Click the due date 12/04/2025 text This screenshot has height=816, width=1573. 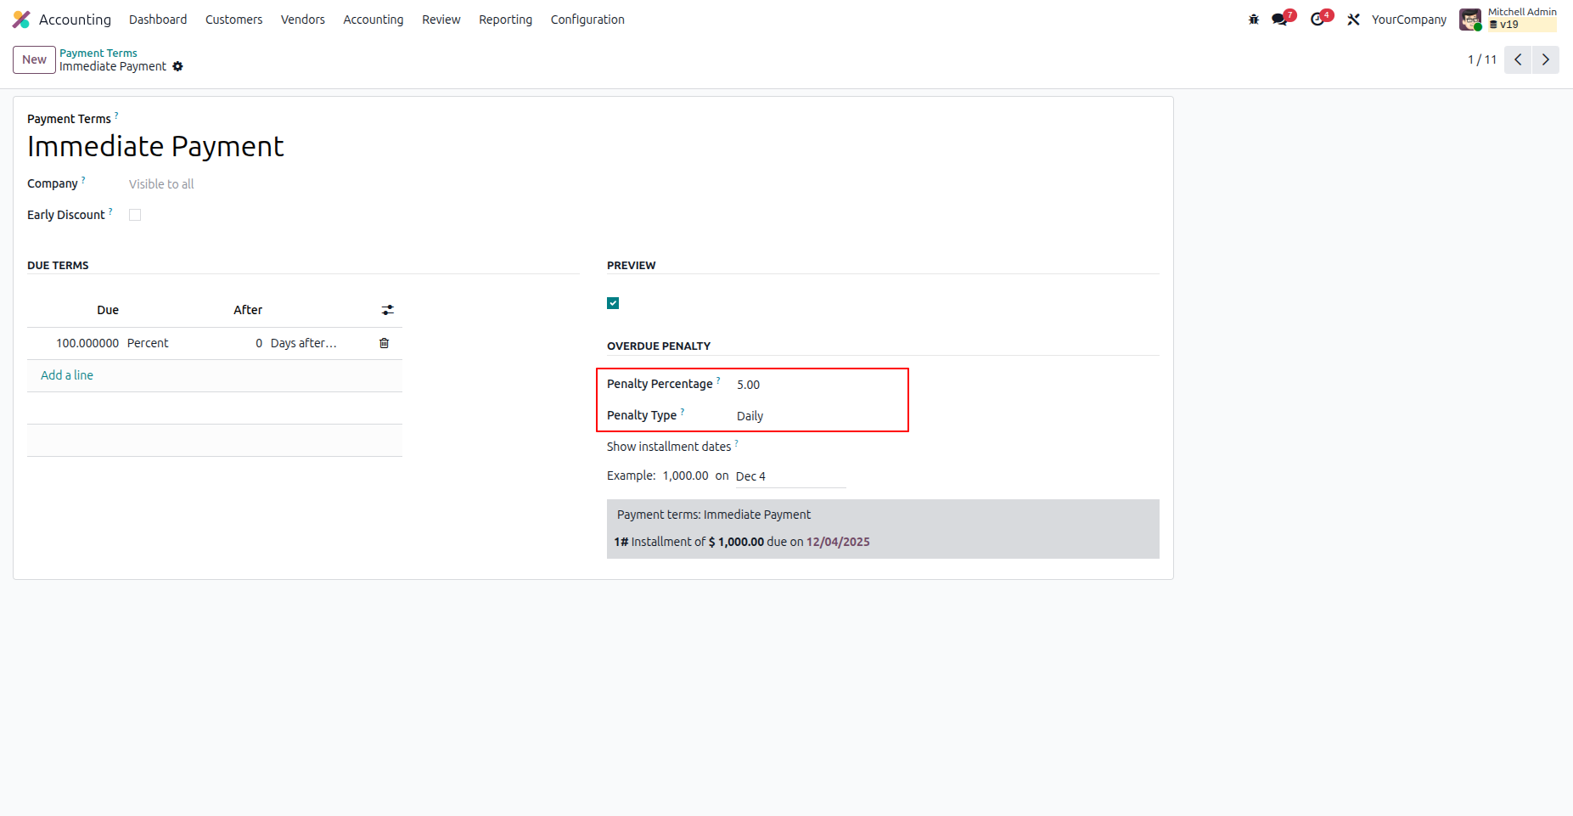click(838, 542)
